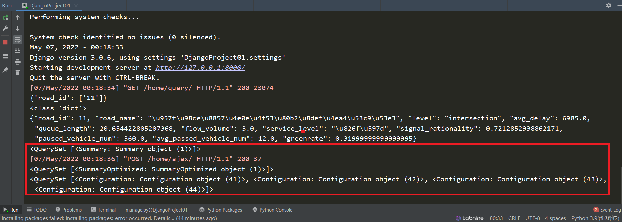Screen dimensions: 622x222
Task: Open the TODO tool window
Action: click(37, 210)
